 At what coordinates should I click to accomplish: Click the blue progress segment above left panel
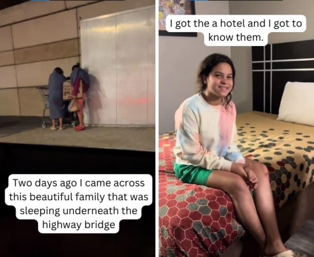click(x=40, y=1)
